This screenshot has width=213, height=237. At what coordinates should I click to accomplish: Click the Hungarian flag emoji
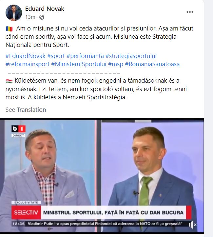9,81
